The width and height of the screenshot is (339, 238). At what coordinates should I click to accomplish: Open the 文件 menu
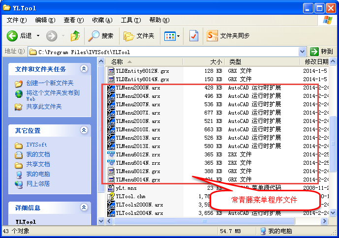coord(17,20)
